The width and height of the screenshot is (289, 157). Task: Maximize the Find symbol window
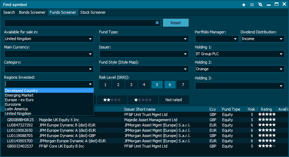click(x=276, y=5)
